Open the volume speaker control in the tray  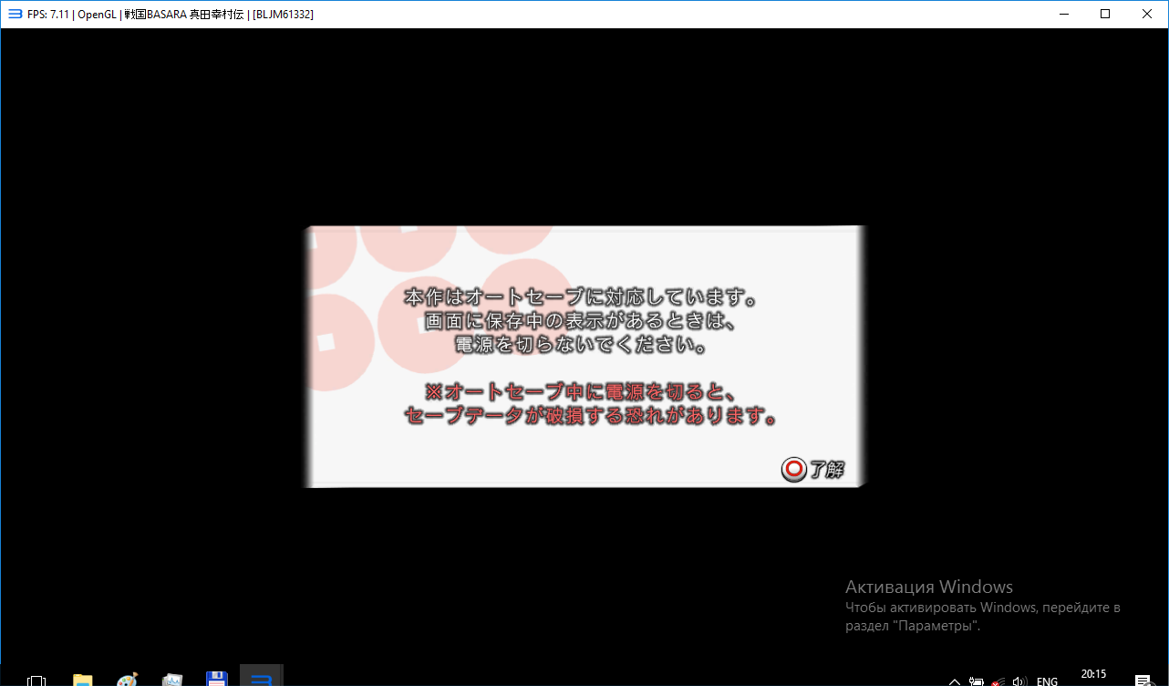(x=1020, y=681)
